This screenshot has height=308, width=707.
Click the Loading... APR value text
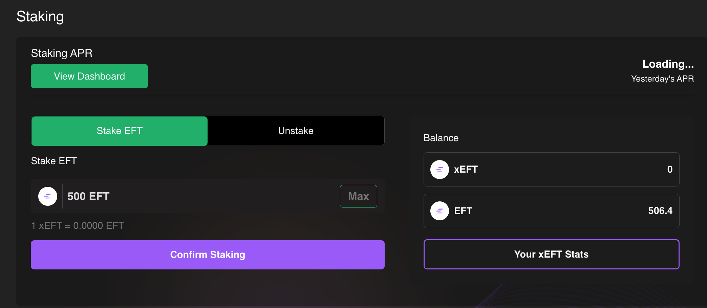coord(668,64)
